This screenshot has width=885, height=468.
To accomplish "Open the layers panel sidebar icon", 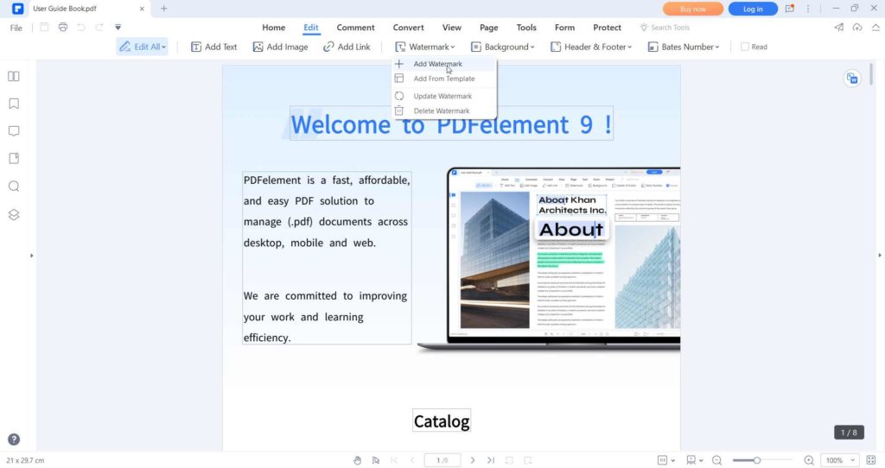I will coord(14,215).
